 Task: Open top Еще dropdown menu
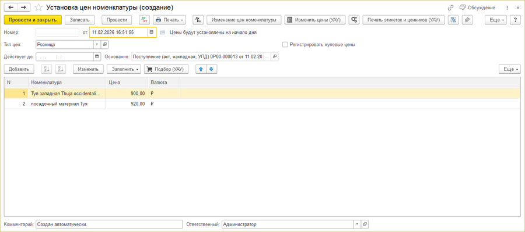tap(496, 20)
